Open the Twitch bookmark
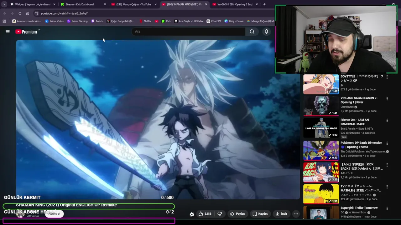Image resolution: width=401 pixels, height=225 pixels. click(97, 21)
